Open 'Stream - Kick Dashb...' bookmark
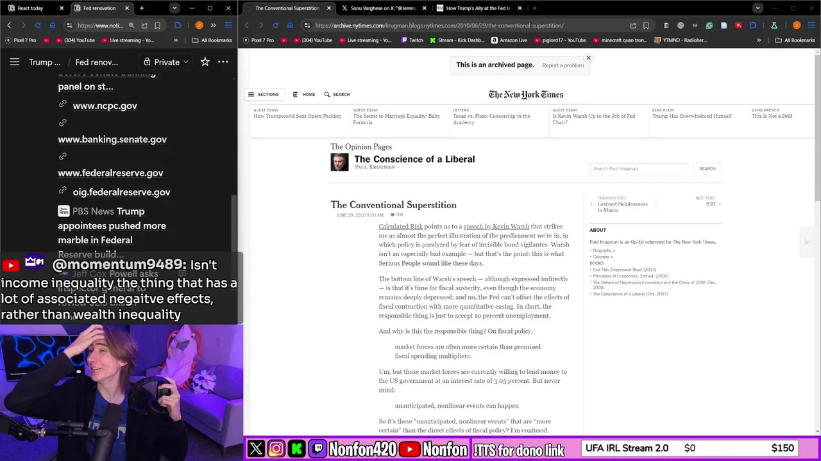Screen dimensions: 821x461 pyautogui.click(x=456, y=40)
